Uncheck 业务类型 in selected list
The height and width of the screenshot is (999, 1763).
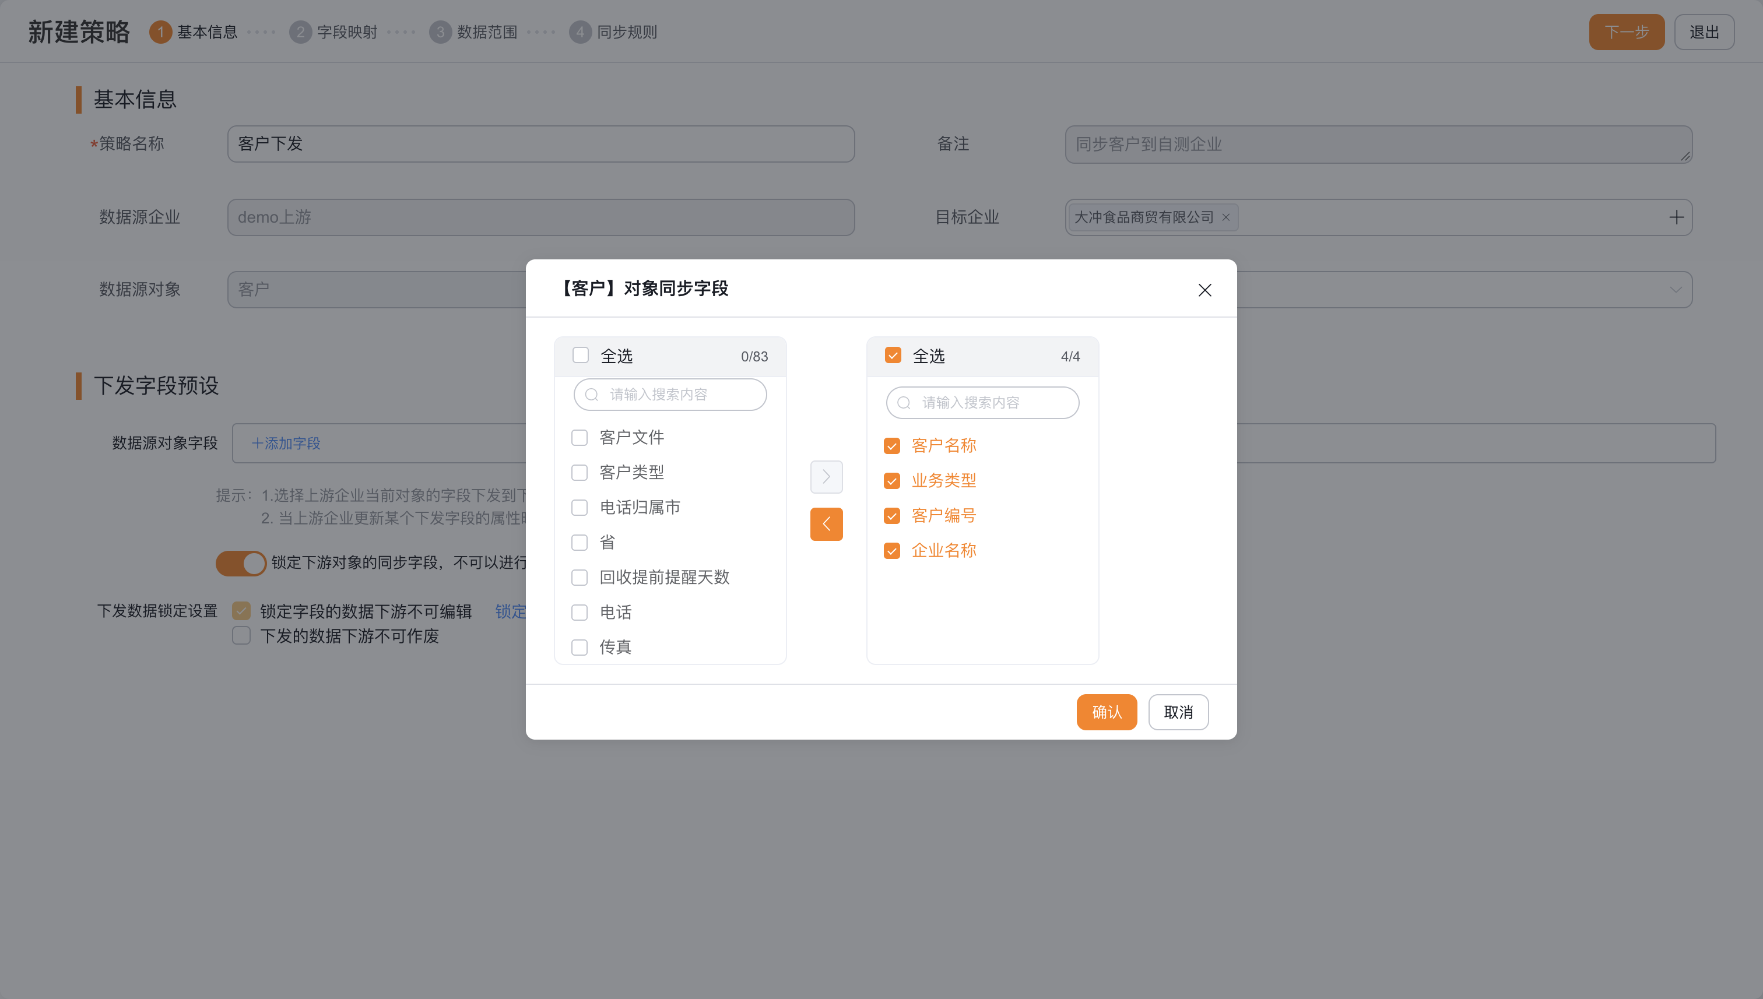891,481
